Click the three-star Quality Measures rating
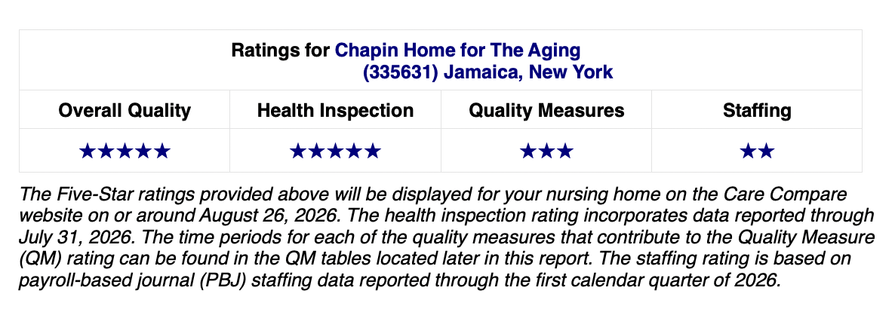The image size is (895, 312). pyautogui.click(x=546, y=151)
